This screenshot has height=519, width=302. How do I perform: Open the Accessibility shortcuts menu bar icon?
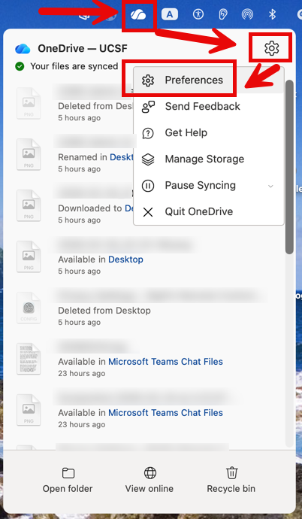point(198,14)
